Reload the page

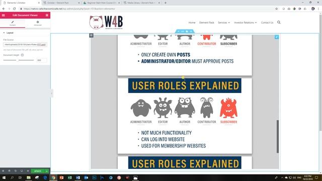[x=15, y=9]
